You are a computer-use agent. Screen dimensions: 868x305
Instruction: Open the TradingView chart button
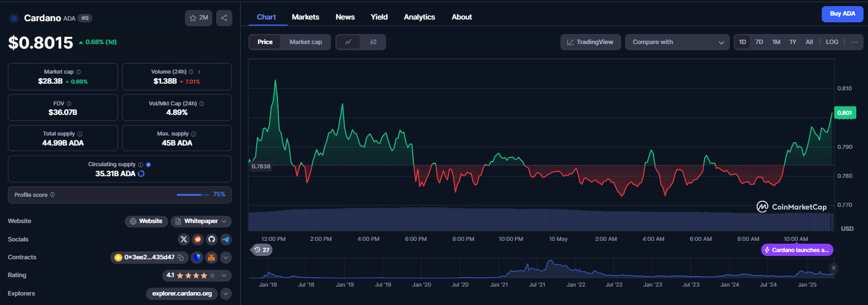(591, 42)
